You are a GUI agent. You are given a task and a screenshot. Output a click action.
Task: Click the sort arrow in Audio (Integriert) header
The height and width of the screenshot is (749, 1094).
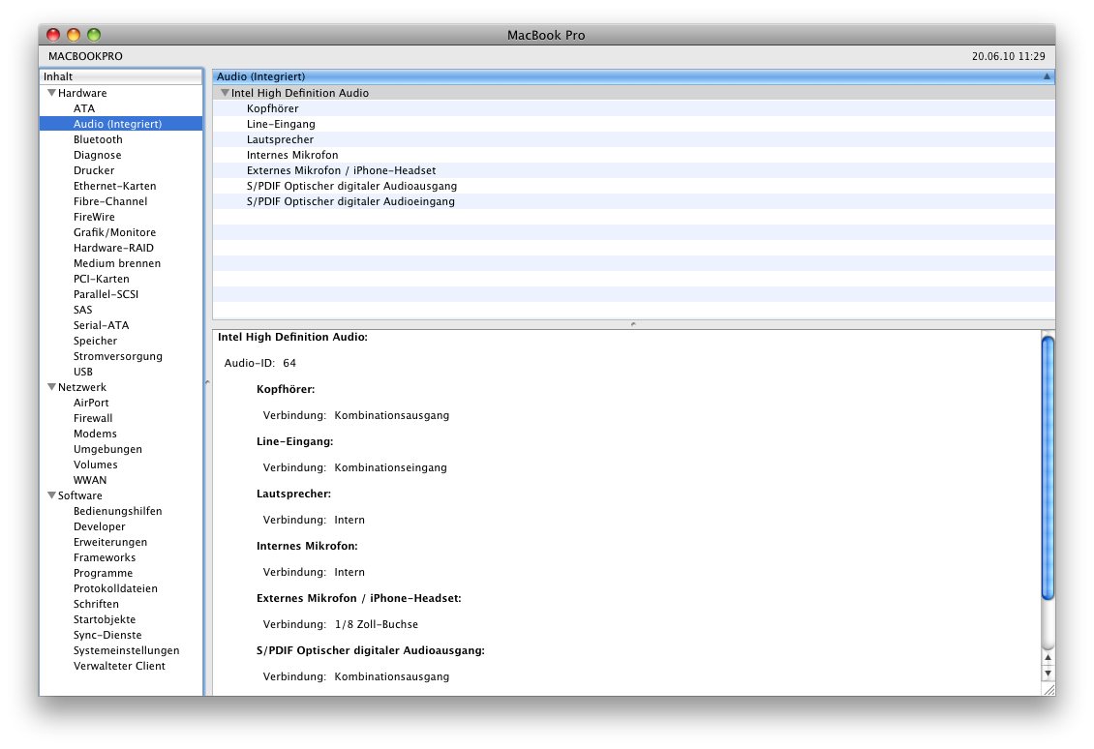(x=1047, y=76)
